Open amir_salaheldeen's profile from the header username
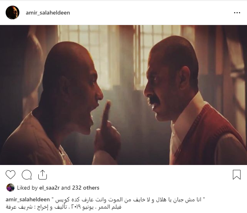 pyautogui.click(x=48, y=13)
